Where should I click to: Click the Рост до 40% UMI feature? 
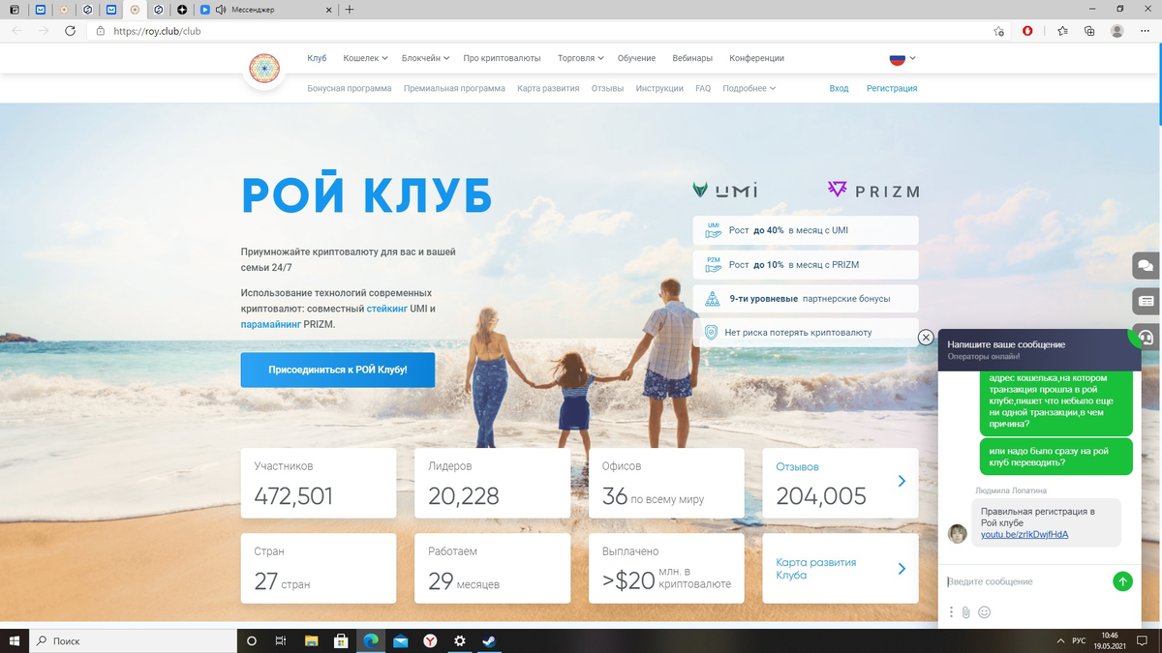[x=806, y=230]
